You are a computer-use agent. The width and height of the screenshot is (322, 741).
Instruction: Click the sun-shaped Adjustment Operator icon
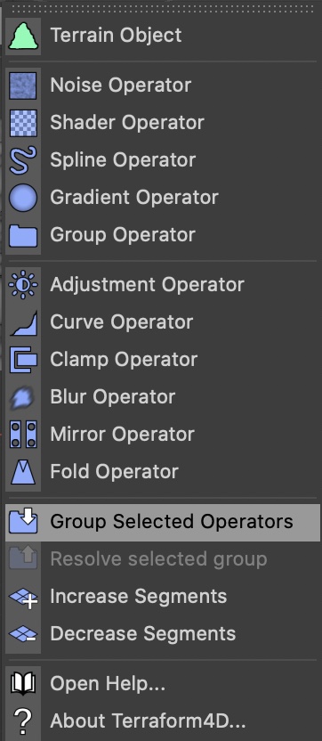click(22, 284)
